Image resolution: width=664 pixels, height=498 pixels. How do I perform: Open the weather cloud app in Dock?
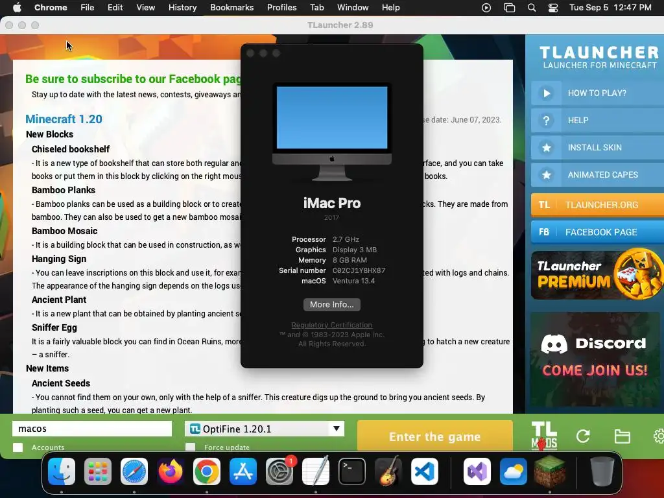coord(514,471)
